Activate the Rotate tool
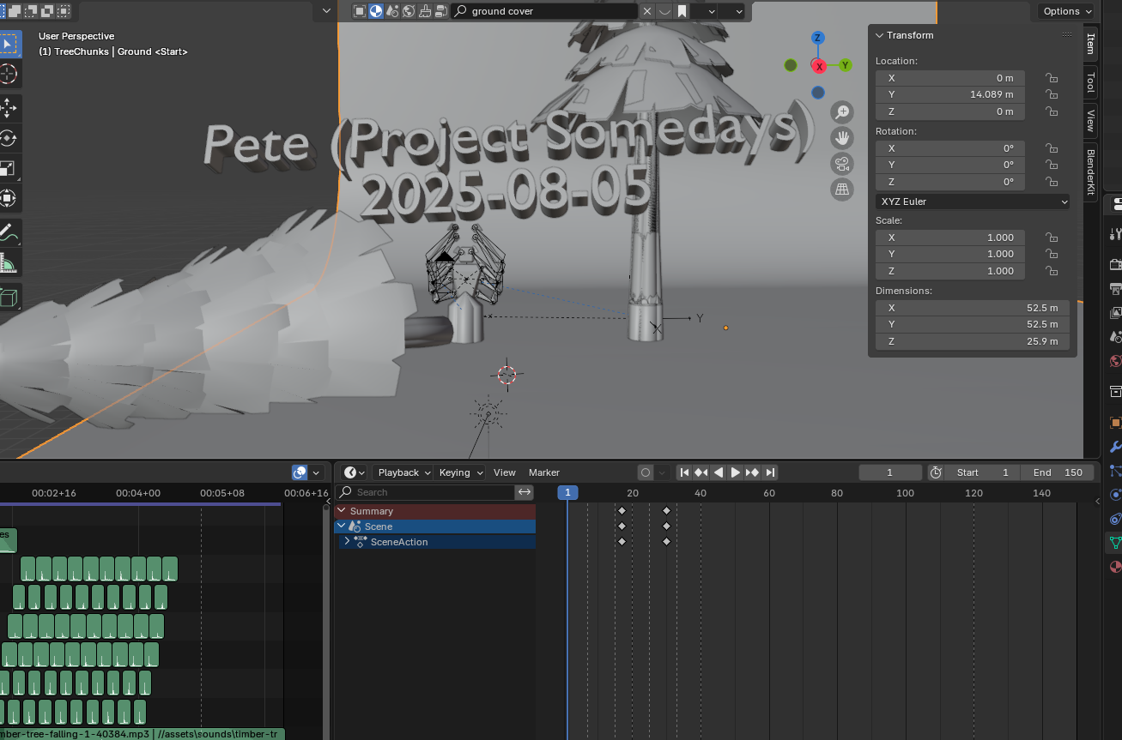This screenshot has height=740, width=1122. (8, 138)
